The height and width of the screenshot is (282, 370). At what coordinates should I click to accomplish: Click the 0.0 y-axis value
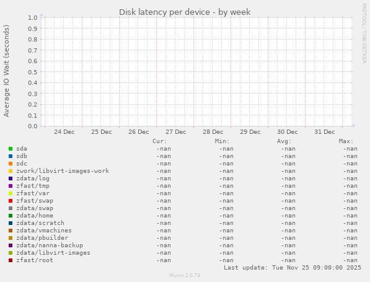pyautogui.click(x=33, y=126)
